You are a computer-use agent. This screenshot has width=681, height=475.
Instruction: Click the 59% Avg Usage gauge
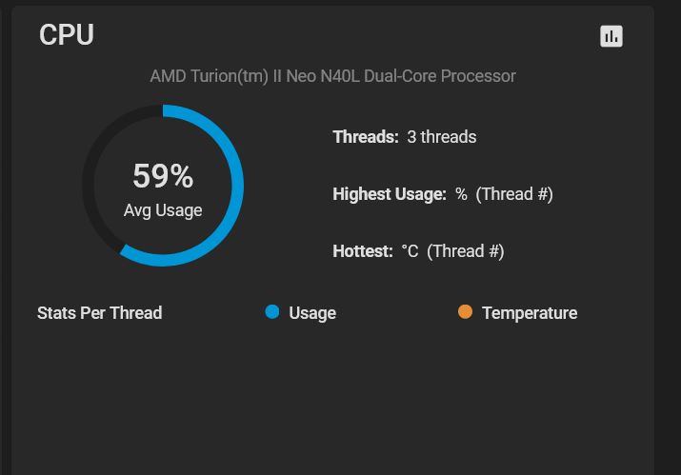tap(163, 186)
